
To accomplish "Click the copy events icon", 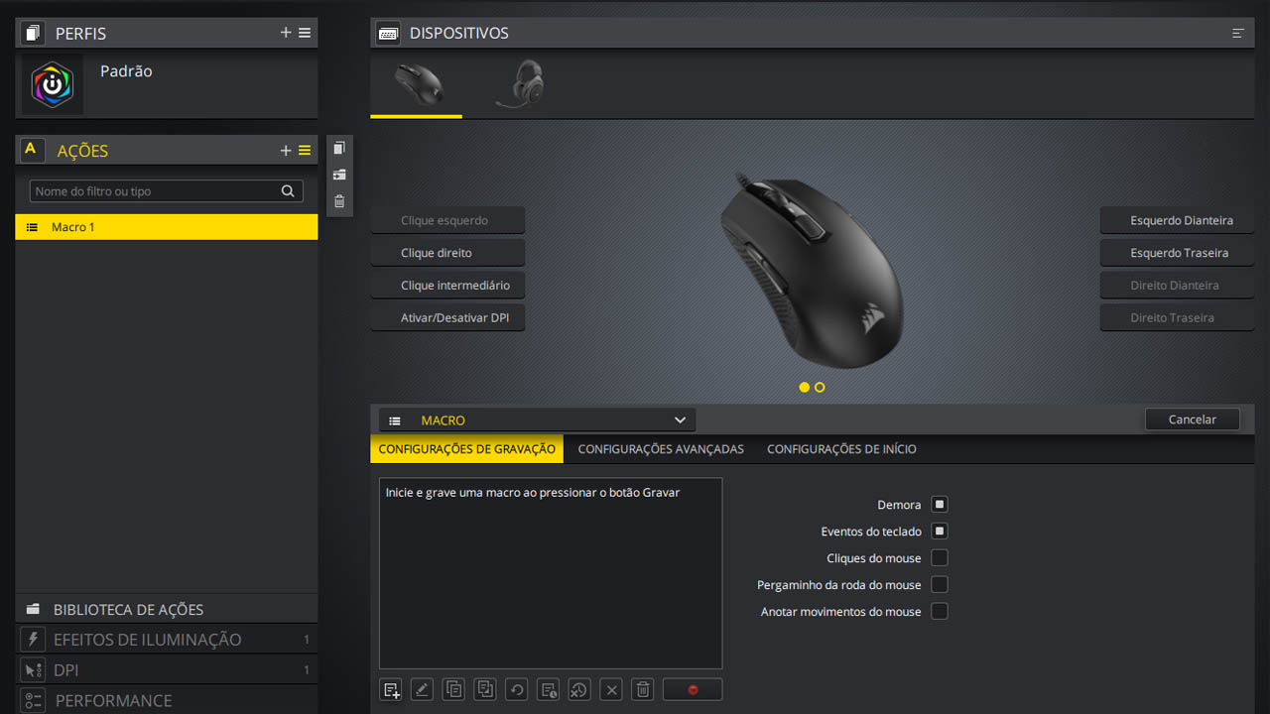I will 453,690.
